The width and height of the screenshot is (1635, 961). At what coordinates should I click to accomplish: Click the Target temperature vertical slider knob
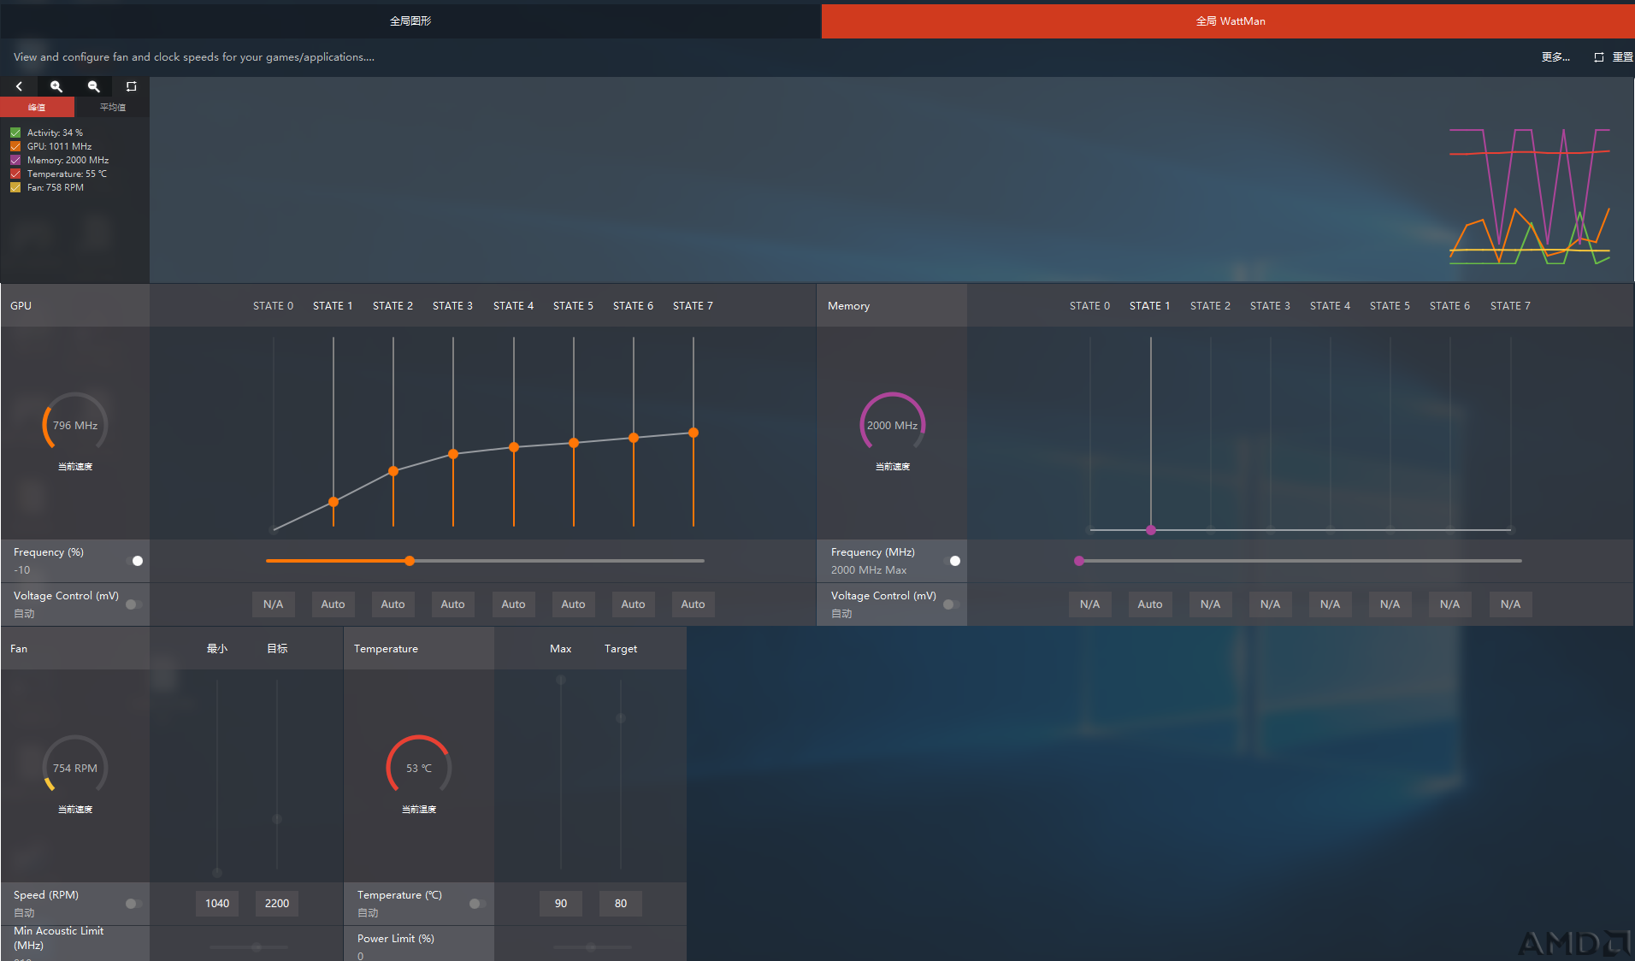click(621, 718)
